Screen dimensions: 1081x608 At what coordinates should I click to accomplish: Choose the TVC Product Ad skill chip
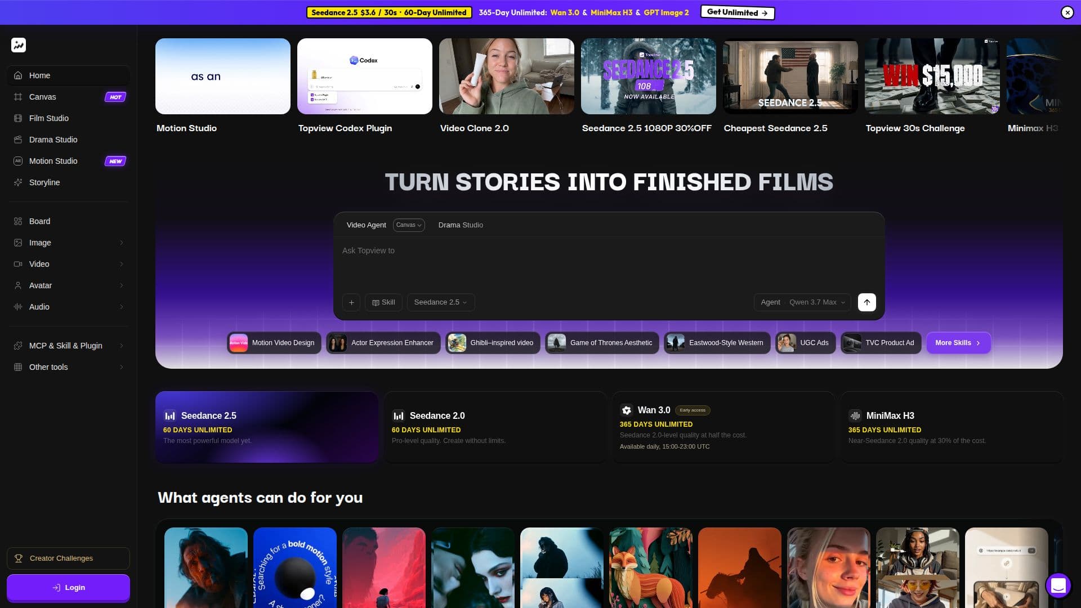(881, 343)
